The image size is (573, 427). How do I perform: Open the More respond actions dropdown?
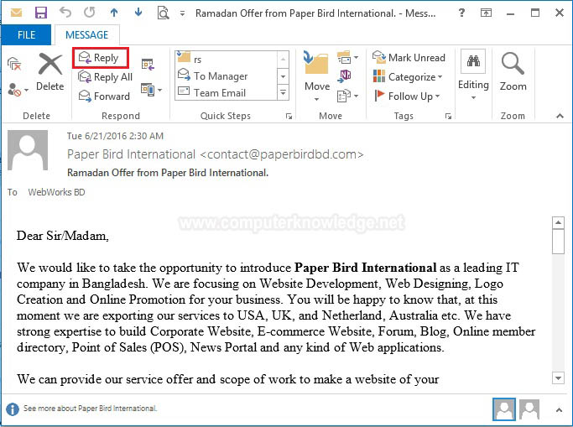(151, 90)
